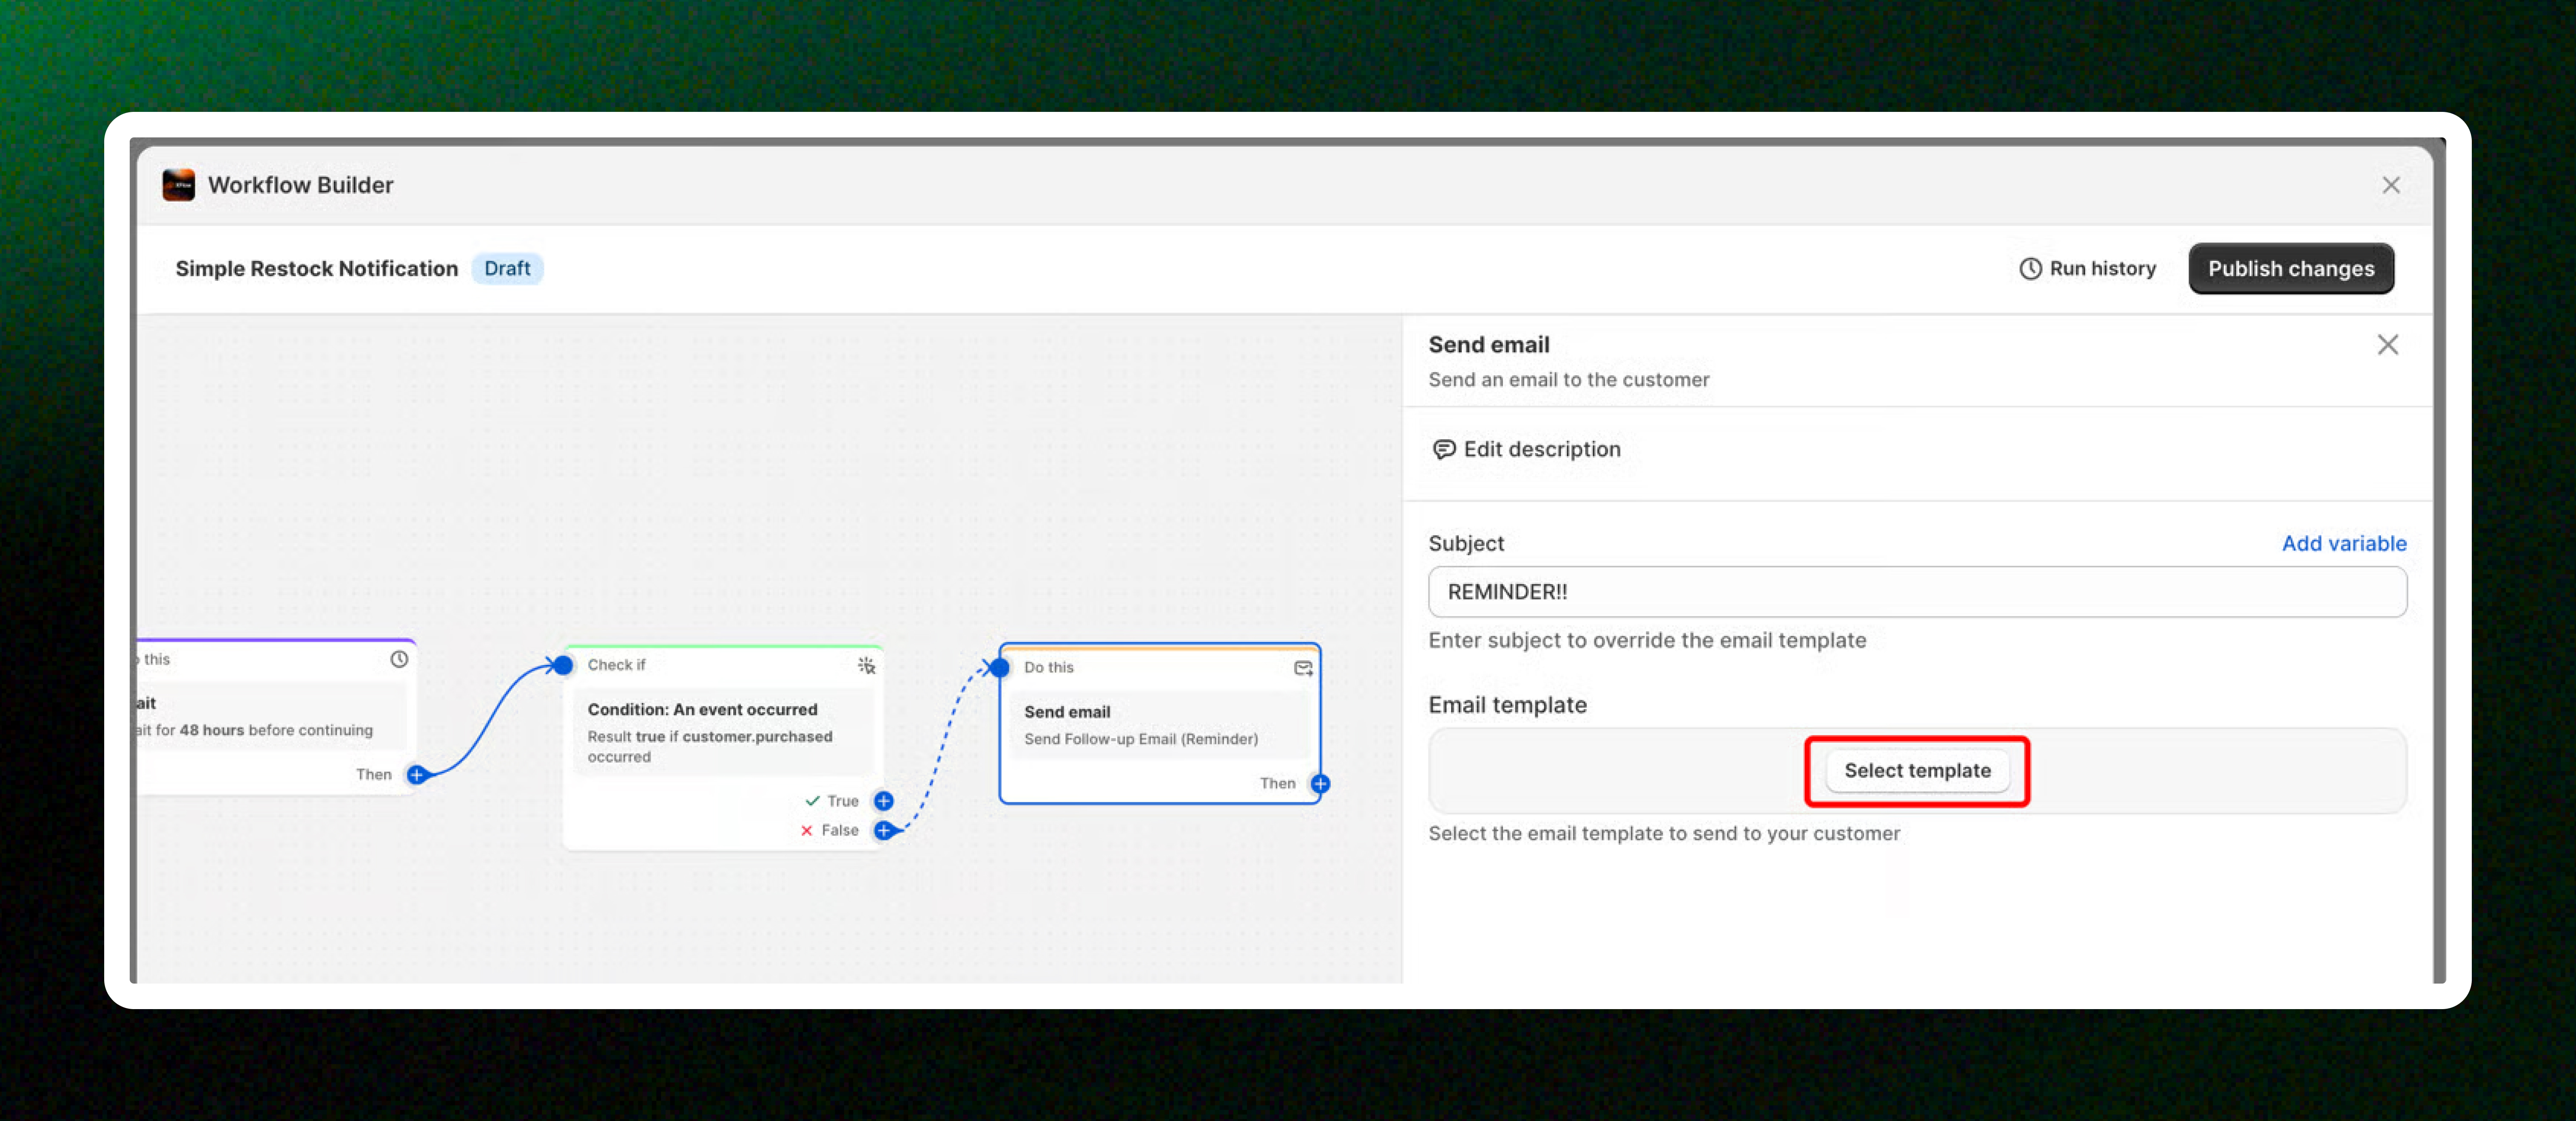Screen dimensions: 2576x1121
Task: Close the Workflow Builder window
Action: tap(2390, 185)
